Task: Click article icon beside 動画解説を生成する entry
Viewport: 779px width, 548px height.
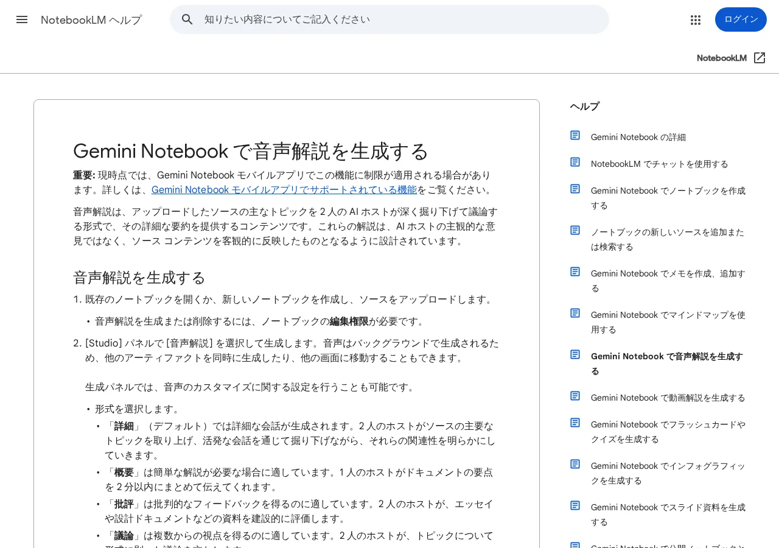Action: (575, 396)
